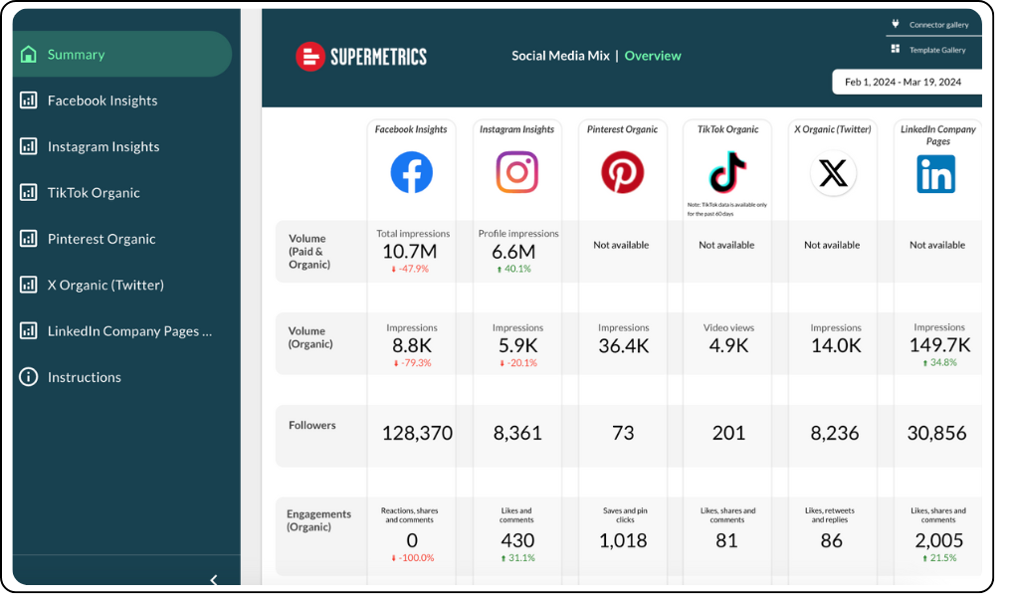The image size is (1012, 602).
Task: Navigate to Pinterest Organic report
Action: (x=101, y=239)
